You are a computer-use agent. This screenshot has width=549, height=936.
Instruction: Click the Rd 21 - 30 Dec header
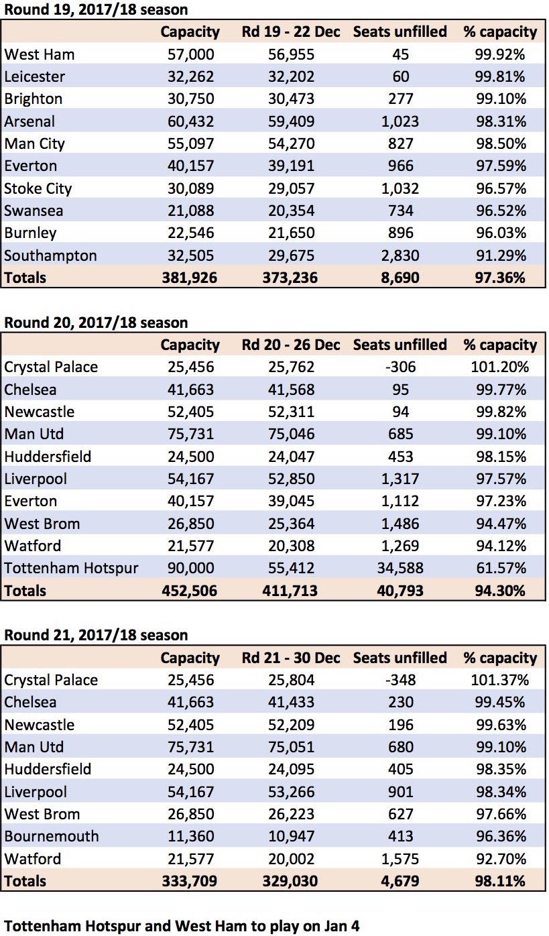[291, 658]
